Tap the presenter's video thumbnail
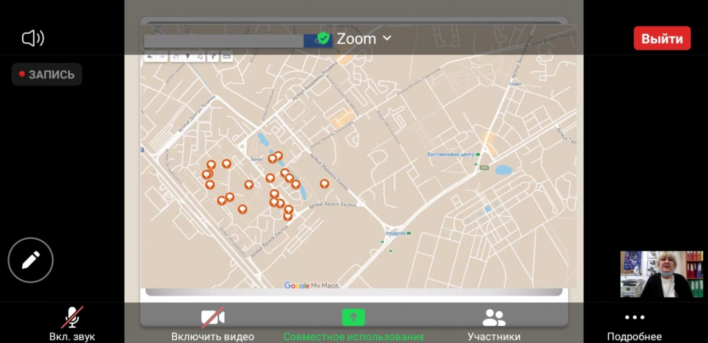The image size is (708, 343). click(x=662, y=275)
